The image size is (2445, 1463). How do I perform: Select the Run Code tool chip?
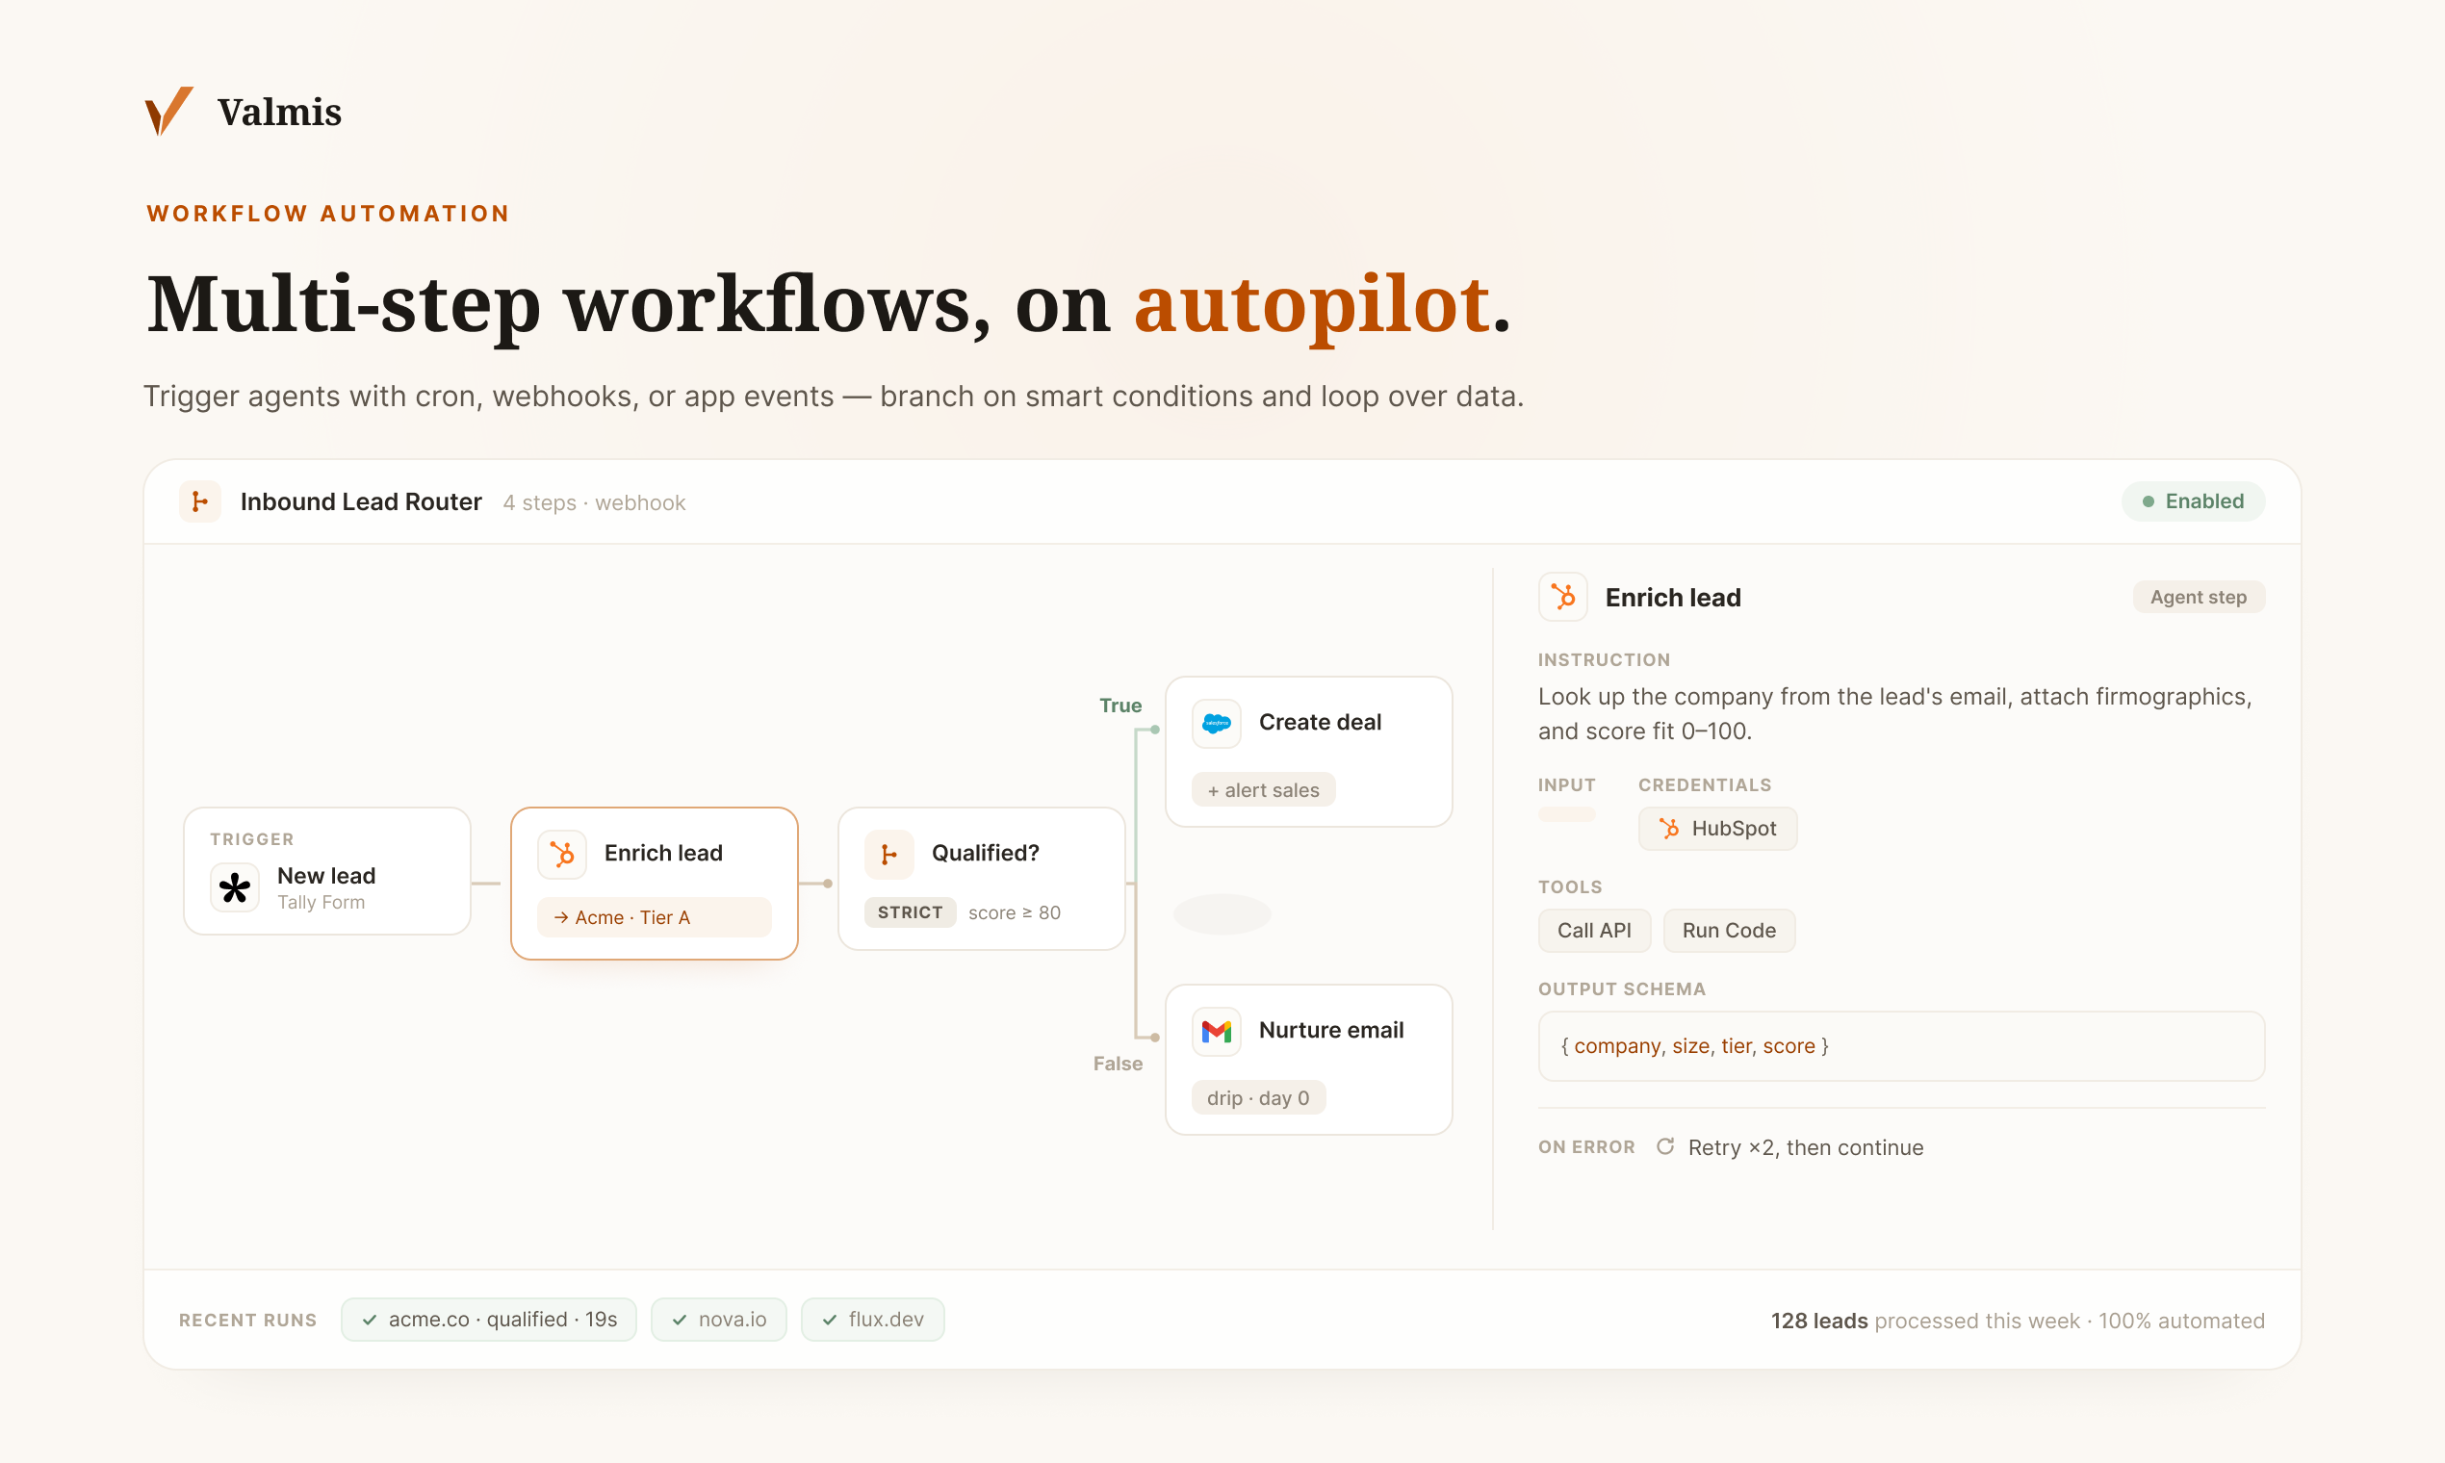[x=1728, y=931]
